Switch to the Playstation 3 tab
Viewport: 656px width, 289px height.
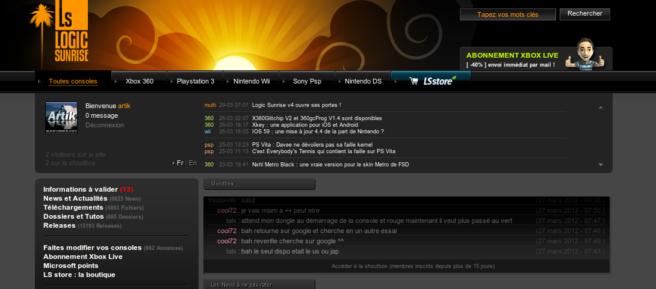[x=195, y=81]
